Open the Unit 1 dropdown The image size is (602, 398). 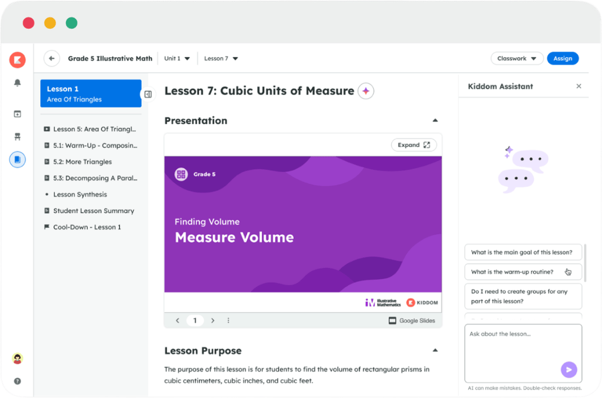tap(177, 59)
